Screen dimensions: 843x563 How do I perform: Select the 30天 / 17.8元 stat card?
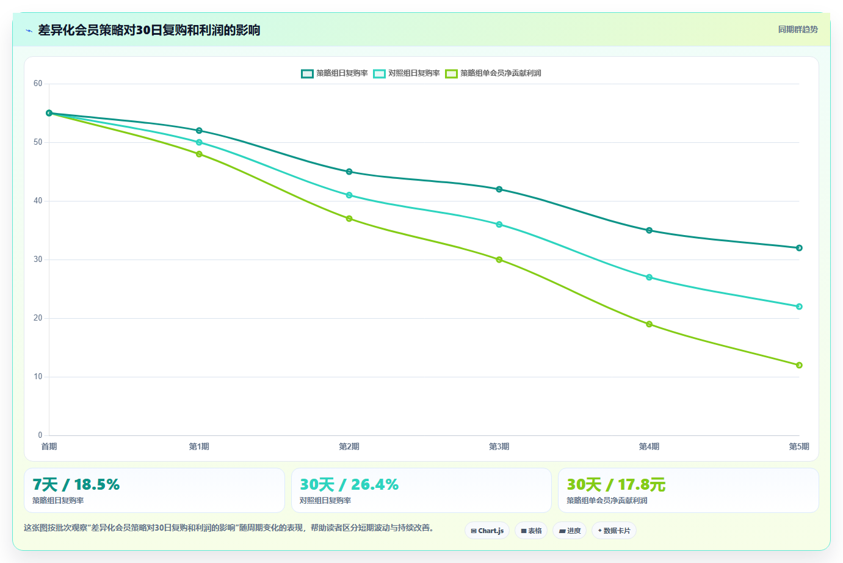pyautogui.click(x=689, y=490)
